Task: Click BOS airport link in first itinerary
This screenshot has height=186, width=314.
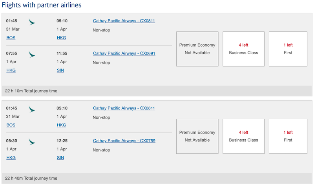Action: 11,38
